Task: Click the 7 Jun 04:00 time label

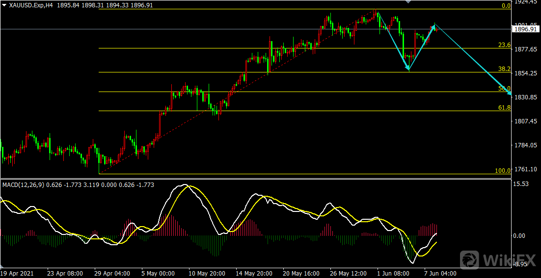Action: coord(439,273)
